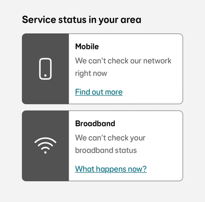
Task: Click the dark grey panel behind the phone icon
Action: (x=45, y=69)
